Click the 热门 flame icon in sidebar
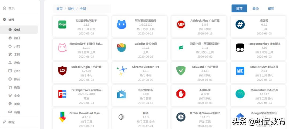Image resolution: width=289 pixels, height=129 pixels. coord(10,38)
